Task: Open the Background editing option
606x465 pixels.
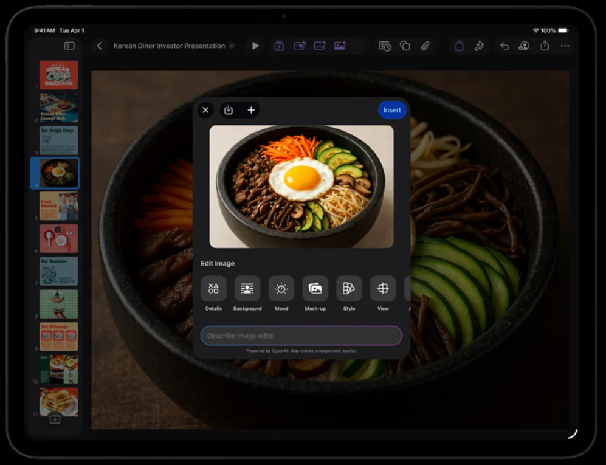Action: [247, 289]
